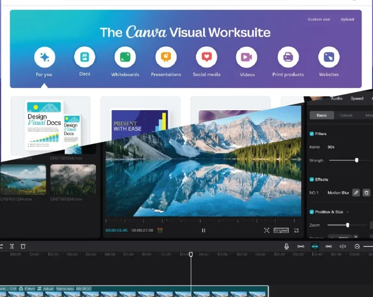
Task: Toggle the highlighted teal snap icon
Action: (315, 246)
